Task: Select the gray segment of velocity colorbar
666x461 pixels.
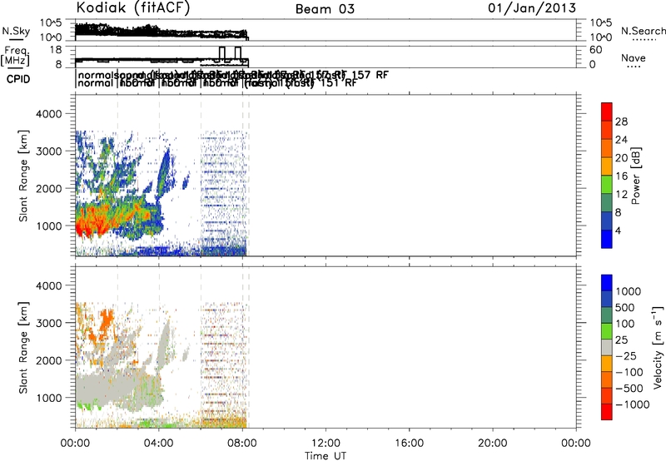Action: coord(607,347)
